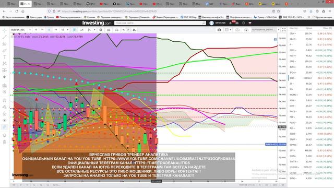Select the chart patterns tool

point(5,64)
